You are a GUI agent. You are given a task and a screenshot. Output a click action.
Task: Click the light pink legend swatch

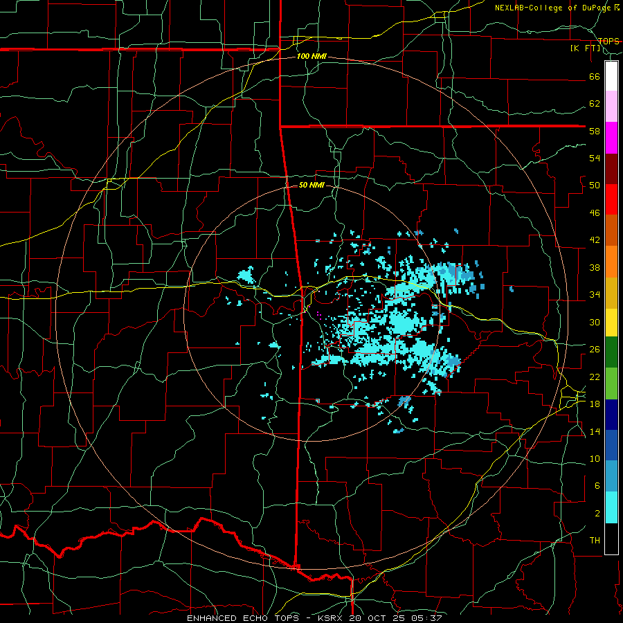coord(611,107)
